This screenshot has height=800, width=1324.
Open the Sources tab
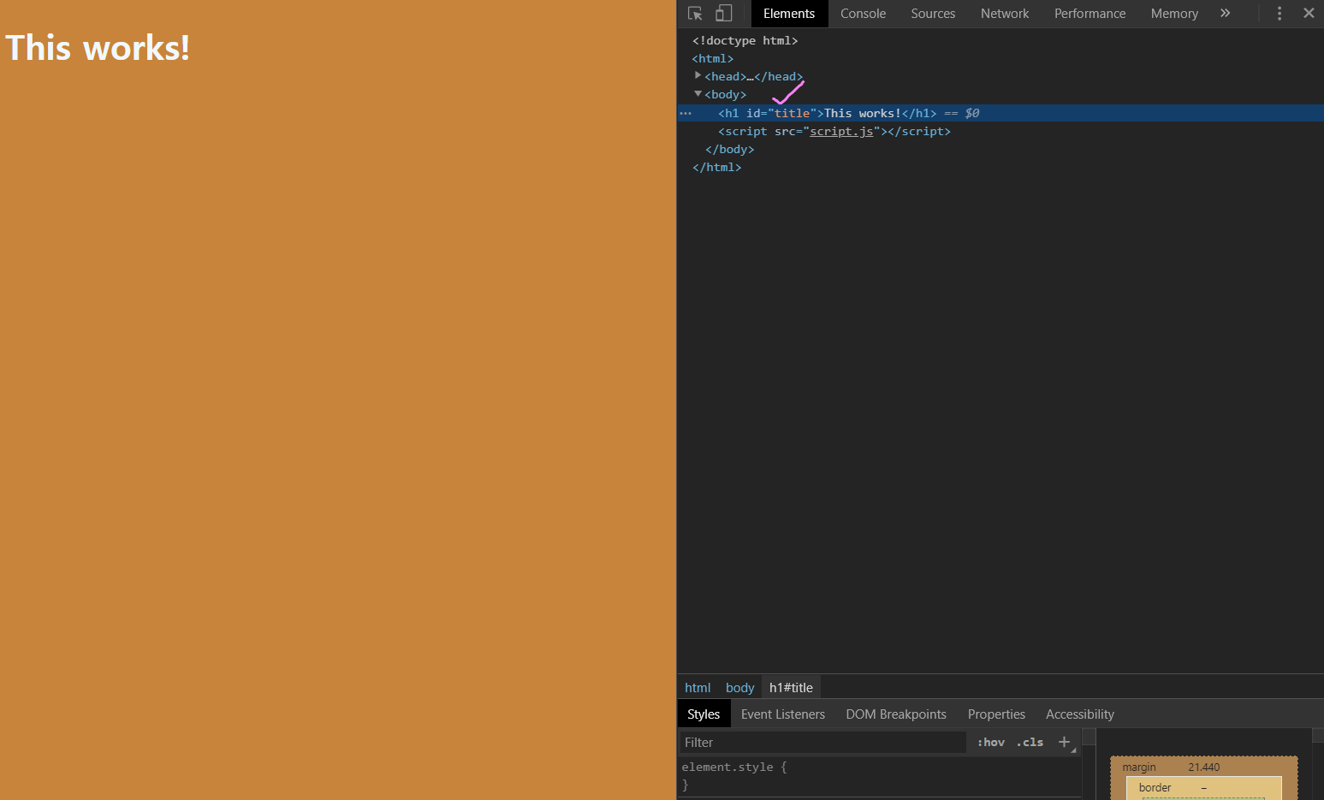(933, 14)
